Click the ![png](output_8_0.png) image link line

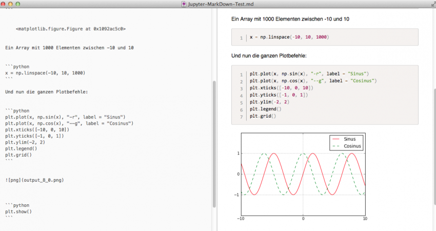(x=34, y=180)
